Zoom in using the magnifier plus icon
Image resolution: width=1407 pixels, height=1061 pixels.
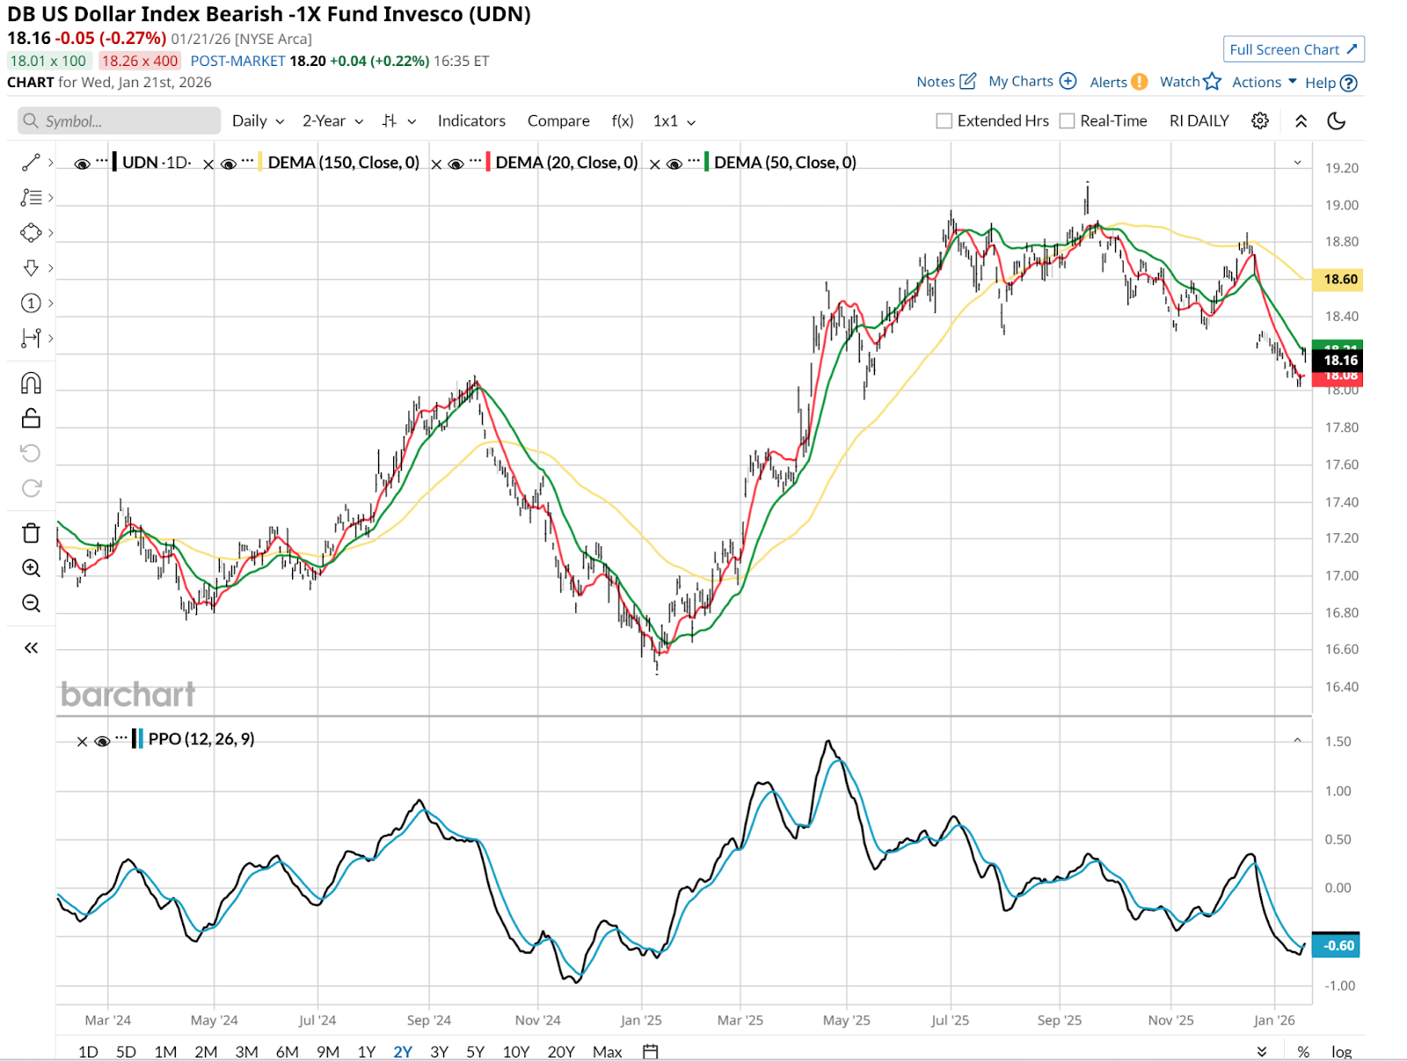point(31,568)
